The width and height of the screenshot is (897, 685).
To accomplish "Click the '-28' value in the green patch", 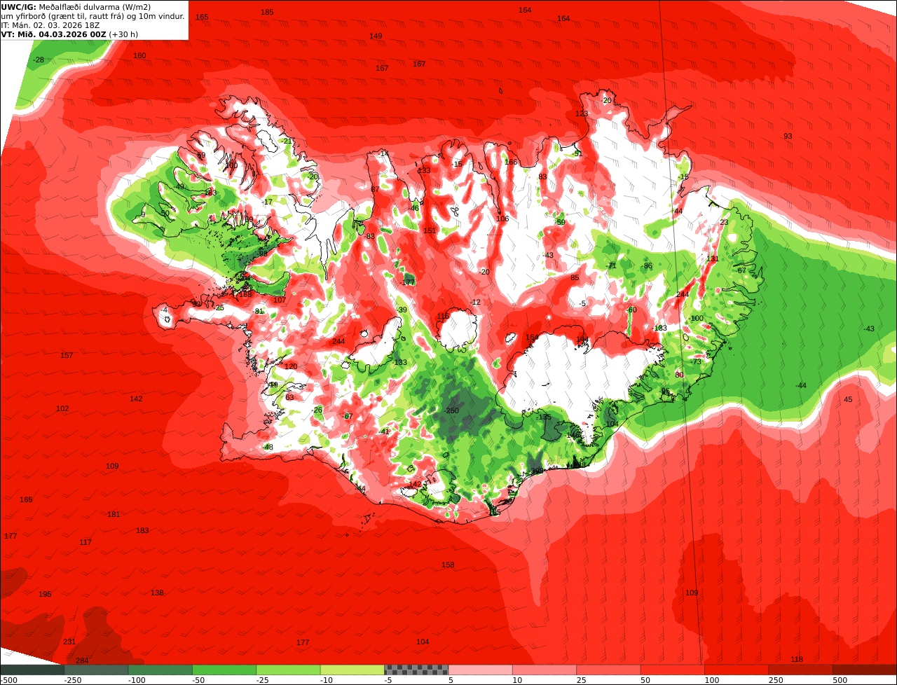I will [39, 60].
